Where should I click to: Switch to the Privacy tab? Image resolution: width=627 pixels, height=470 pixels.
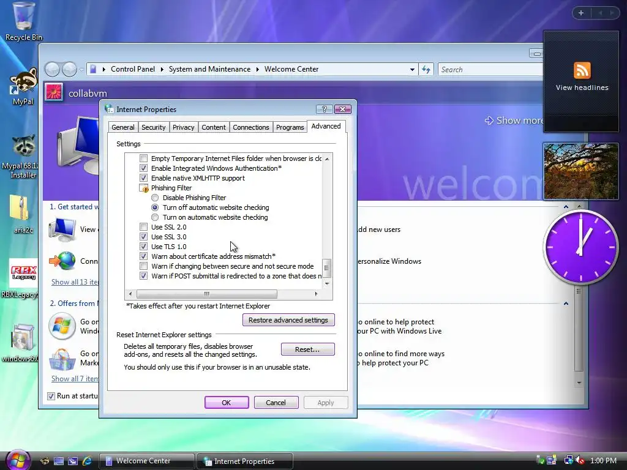184,127
